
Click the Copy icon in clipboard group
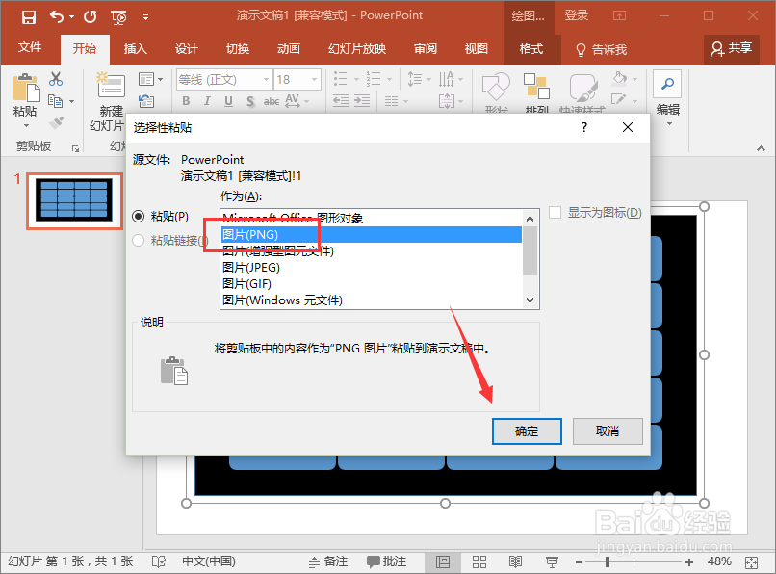(56, 101)
